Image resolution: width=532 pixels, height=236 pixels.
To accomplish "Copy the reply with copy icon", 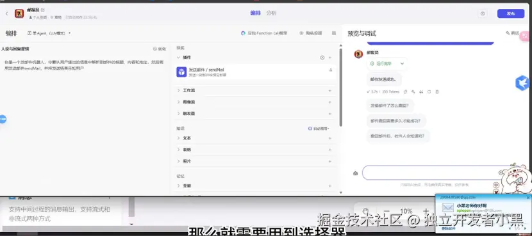I will tap(405, 91).
